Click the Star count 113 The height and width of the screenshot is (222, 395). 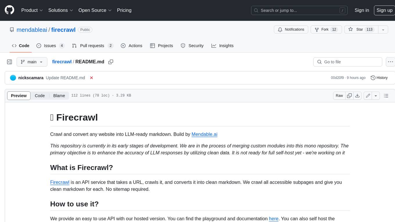369,29
